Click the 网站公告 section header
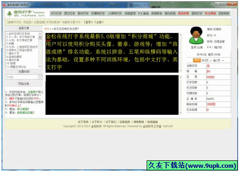This screenshot has width=239, height=172. click(x=24, y=84)
